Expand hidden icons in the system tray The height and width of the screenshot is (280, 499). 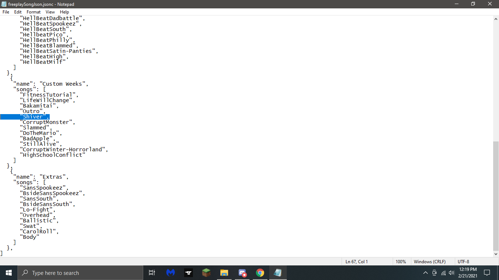pos(425,273)
